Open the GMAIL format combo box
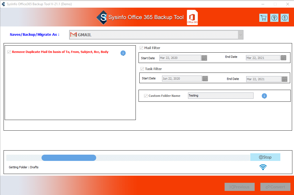Image resolution: width=294 pixels, height=195 pixels. [x=156, y=35]
